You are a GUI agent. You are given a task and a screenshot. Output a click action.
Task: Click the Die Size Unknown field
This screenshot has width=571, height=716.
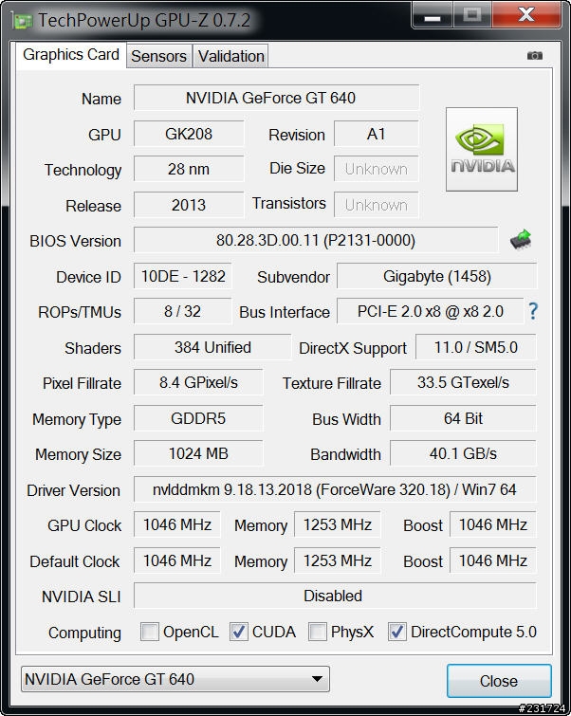[x=376, y=169]
